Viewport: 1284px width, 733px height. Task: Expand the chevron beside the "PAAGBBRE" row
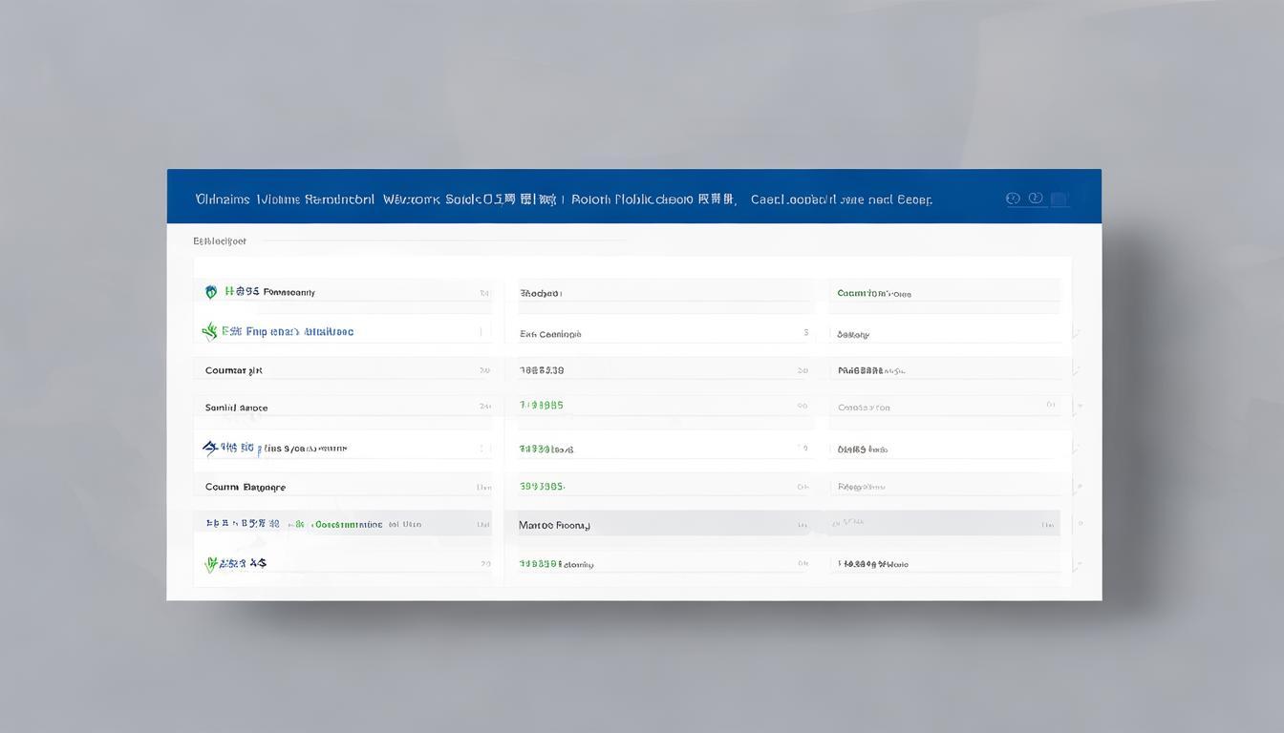1077,370
